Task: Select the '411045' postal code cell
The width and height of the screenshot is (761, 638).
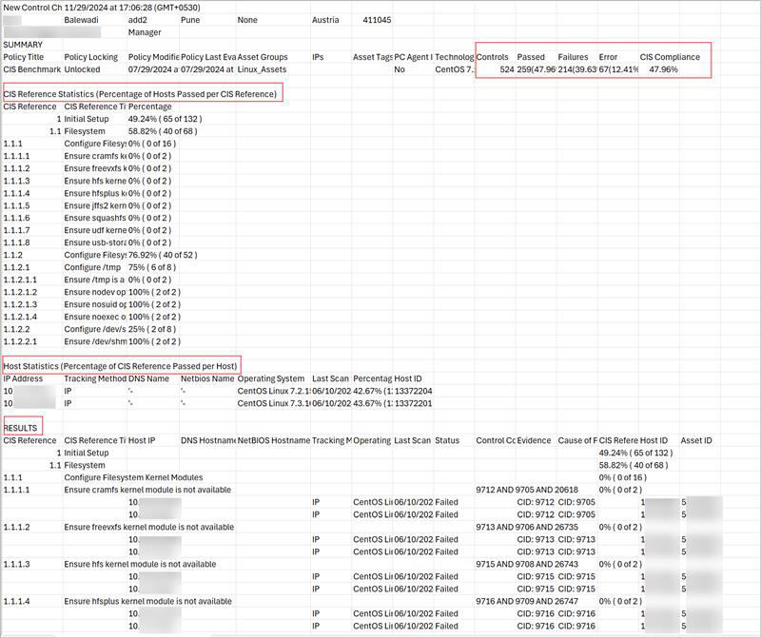Action: click(377, 20)
